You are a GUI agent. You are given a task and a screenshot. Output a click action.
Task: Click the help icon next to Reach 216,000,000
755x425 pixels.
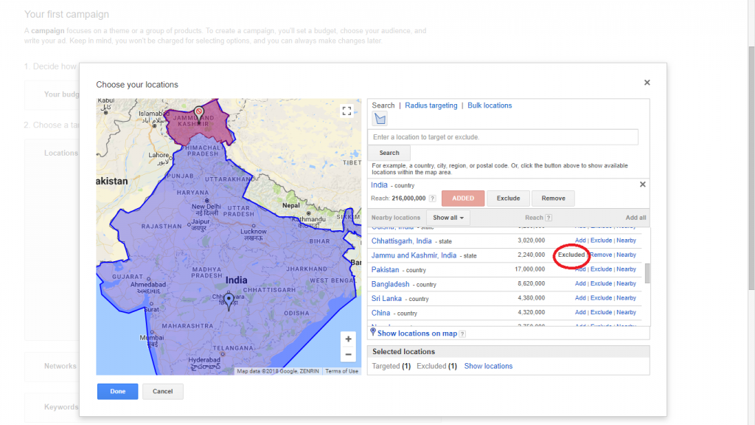point(432,198)
